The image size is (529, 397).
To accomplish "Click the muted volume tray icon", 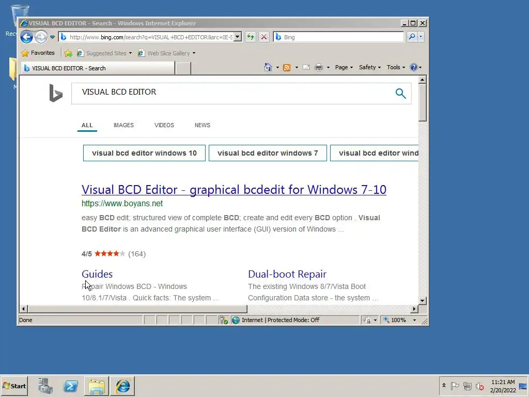I will tap(479, 386).
